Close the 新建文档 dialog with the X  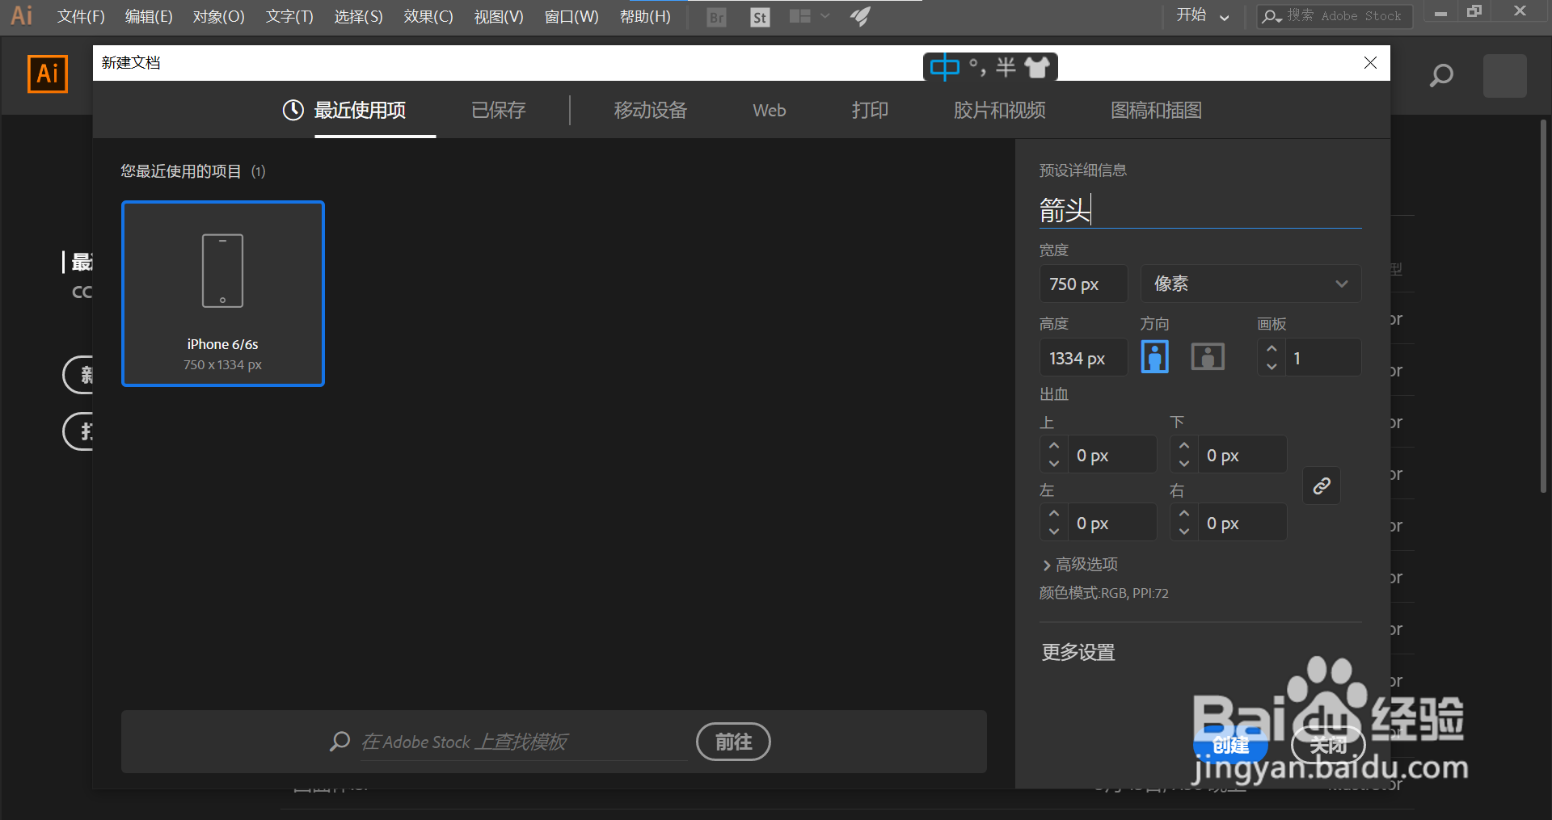tap(1370, 63)
